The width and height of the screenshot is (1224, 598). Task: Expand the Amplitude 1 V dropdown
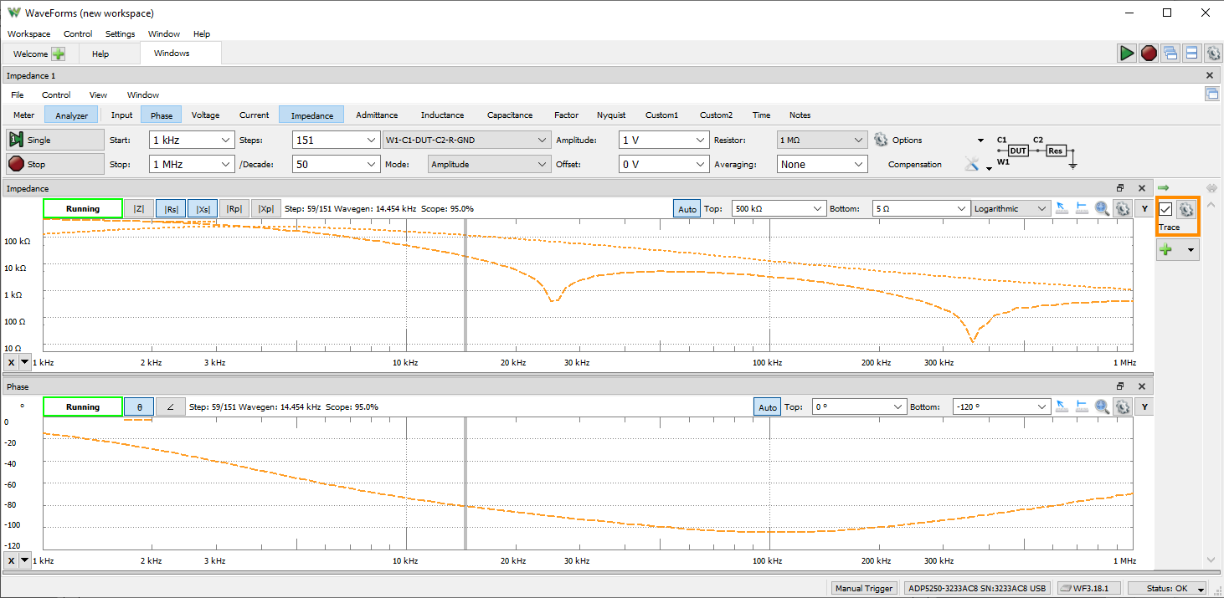coord(664,140)
